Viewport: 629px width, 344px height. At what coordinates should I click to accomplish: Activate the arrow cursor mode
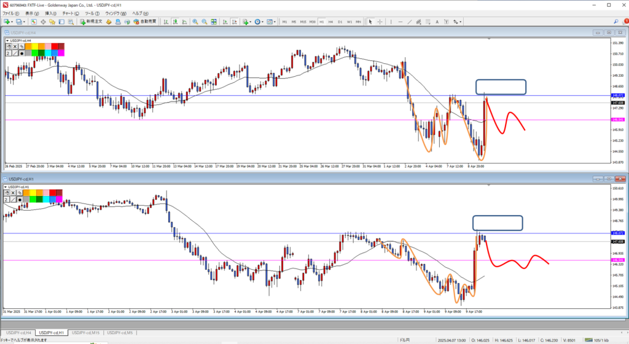pyautogui.click(x=370, y=21)
